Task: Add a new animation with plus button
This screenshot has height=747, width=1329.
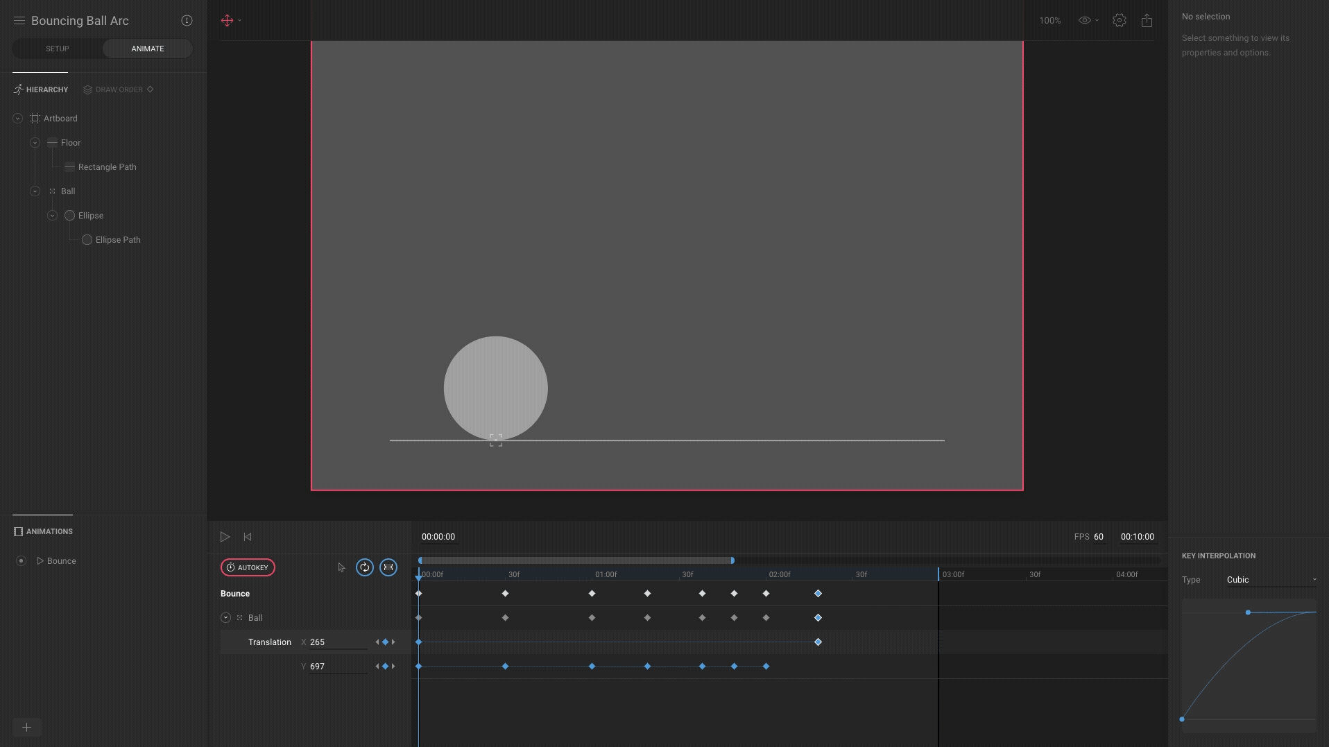Action: coord(26,727)
